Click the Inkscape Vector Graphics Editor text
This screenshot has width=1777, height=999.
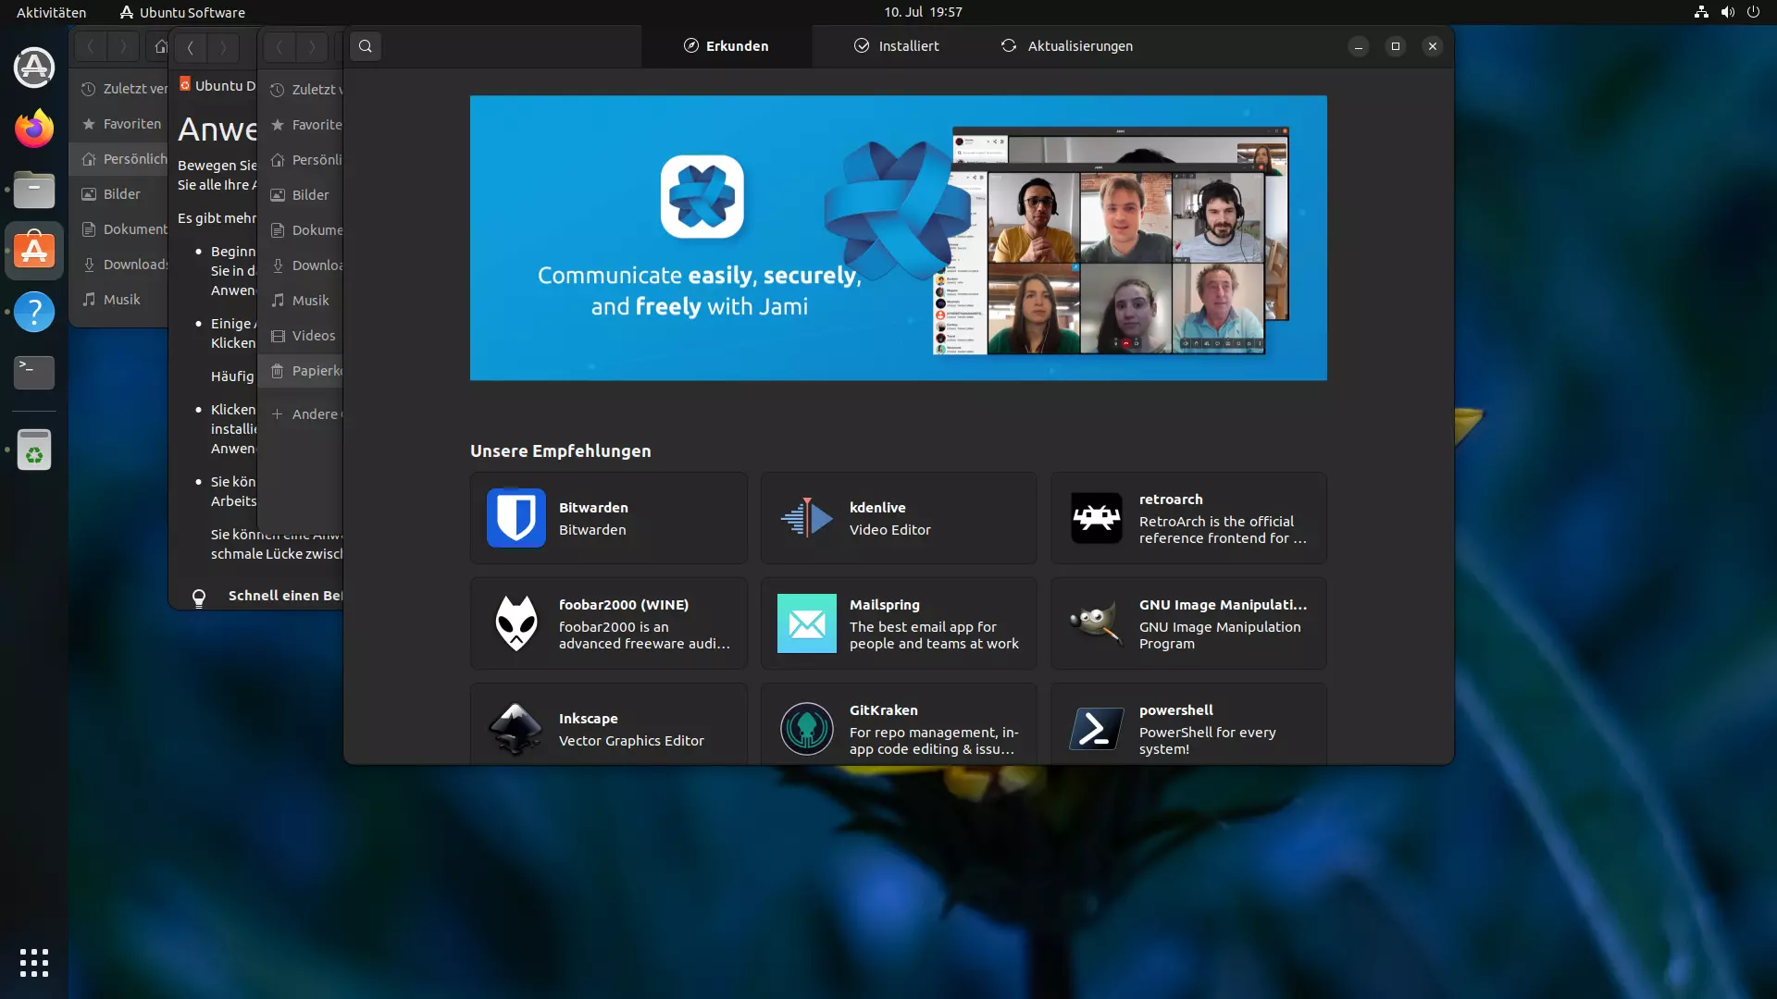pos(631,741)
